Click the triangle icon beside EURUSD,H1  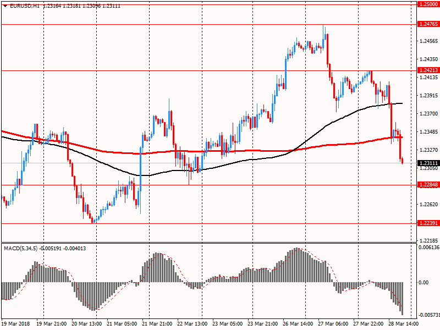pyautogui.click(x=5, y=5)
